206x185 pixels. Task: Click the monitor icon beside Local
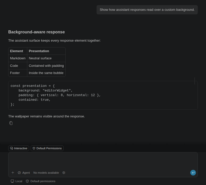tap(12, 181)
